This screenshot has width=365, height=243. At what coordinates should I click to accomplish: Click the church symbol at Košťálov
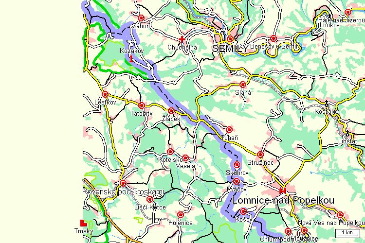point(327,104)
